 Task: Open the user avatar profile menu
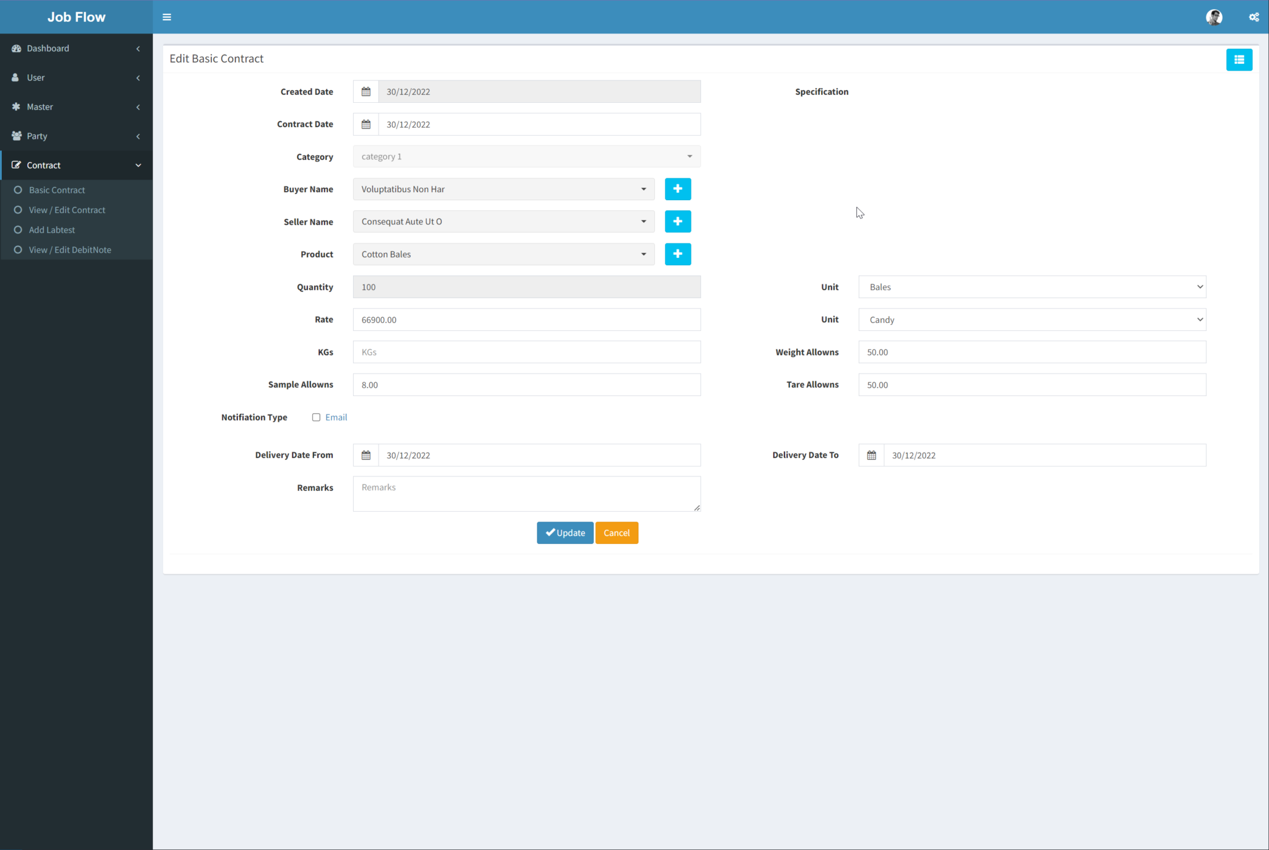[1214, 17]
